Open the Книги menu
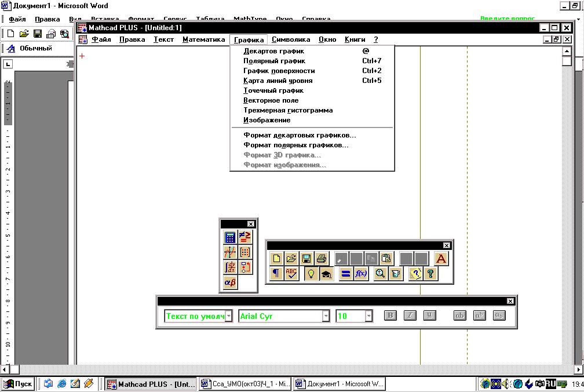The image size is (584, 392). (355, 39)
